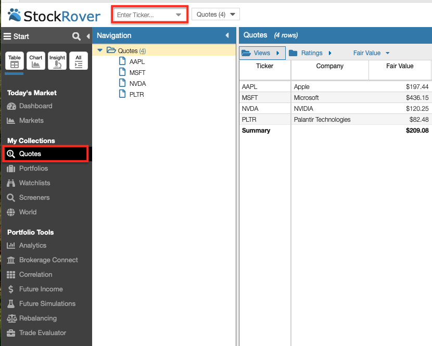Sort by Ticker column header
Screen dimensions: 432x346
coord(264,66)
